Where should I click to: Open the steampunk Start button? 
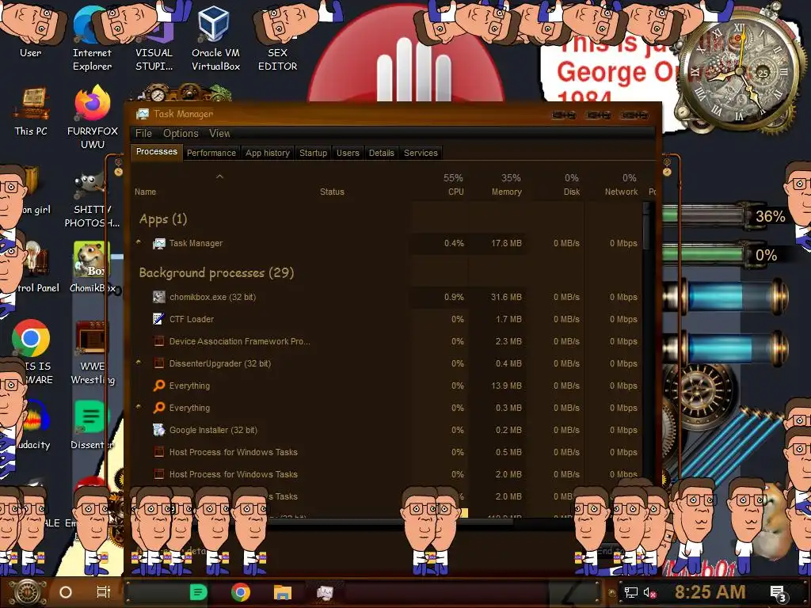(27, 592)
